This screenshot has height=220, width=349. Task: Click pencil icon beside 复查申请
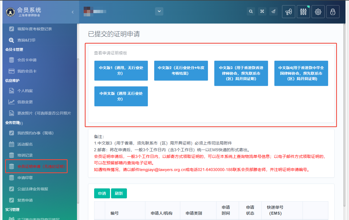12,200
